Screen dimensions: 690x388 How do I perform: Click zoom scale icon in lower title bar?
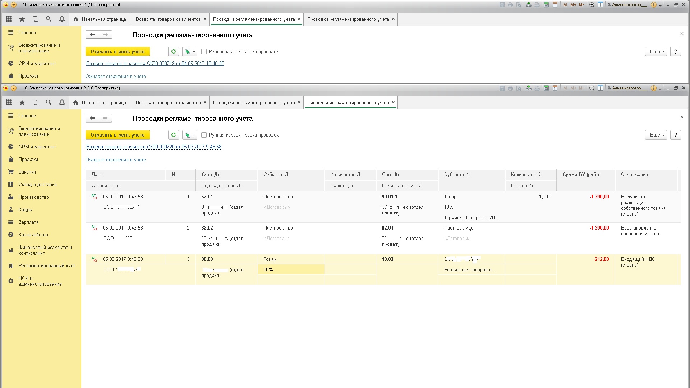point(592,88)
